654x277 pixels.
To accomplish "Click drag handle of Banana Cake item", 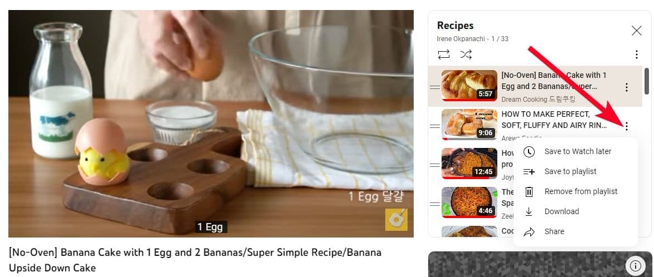I will click(435, 87).
